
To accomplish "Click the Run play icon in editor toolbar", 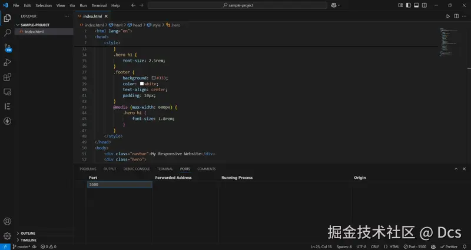I will 448,16.
